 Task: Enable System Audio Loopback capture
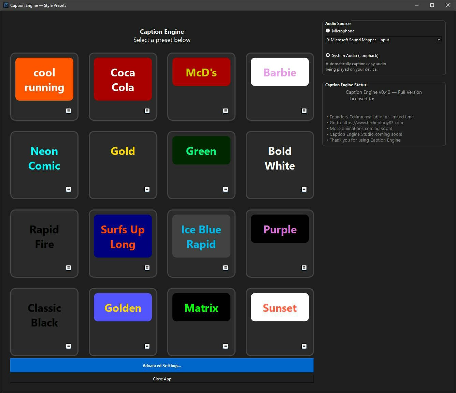[x=328, y=55]
